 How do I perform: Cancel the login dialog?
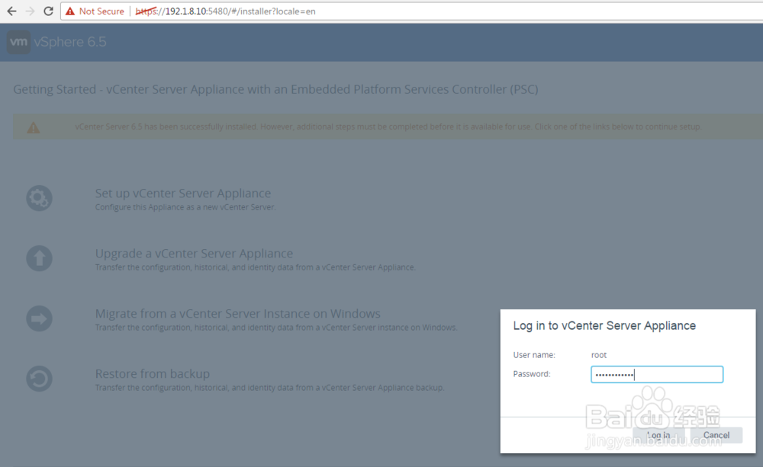pos(716,435)
